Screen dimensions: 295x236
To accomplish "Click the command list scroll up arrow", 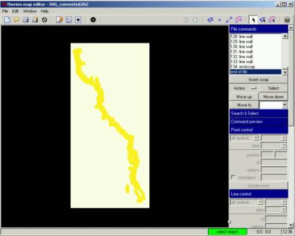I will pyautogui.click(x=285, y=36).
